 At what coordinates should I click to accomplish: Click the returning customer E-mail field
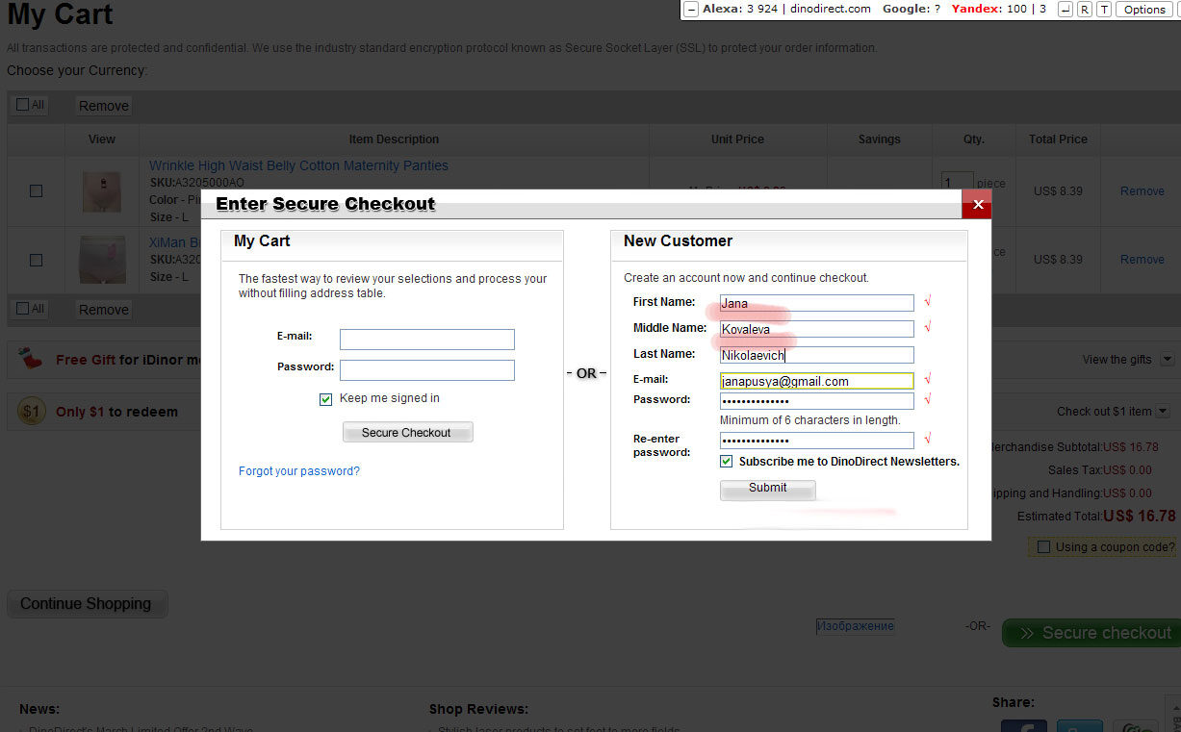[x=426, y=340]
